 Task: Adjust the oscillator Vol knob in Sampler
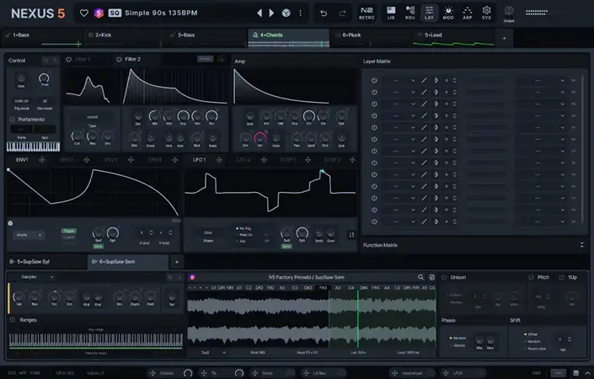(x=19, y=296)
